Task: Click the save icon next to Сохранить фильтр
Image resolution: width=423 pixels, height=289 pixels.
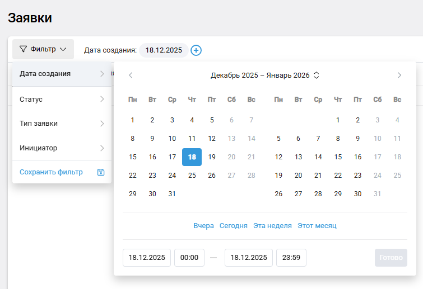Action: [x=101, y=172]
